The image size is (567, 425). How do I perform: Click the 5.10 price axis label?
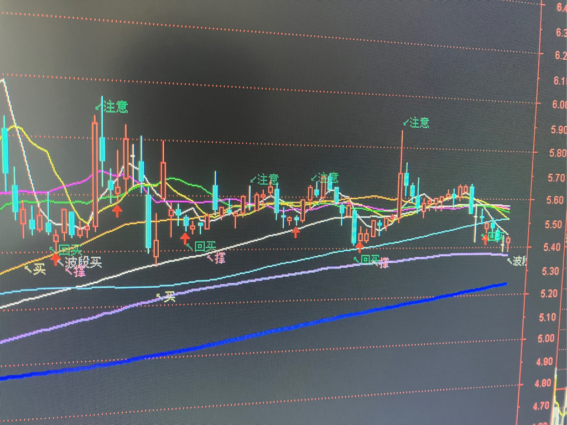click(x=547, y=317)
